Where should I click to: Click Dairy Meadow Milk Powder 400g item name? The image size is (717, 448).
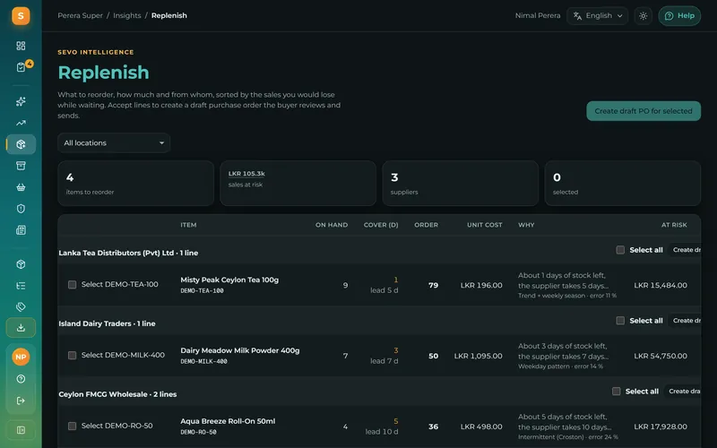(x=240, y=350)
